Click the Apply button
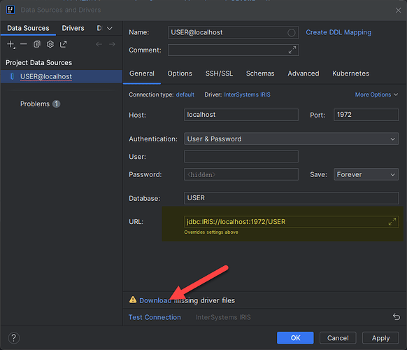 pos(380,338)
